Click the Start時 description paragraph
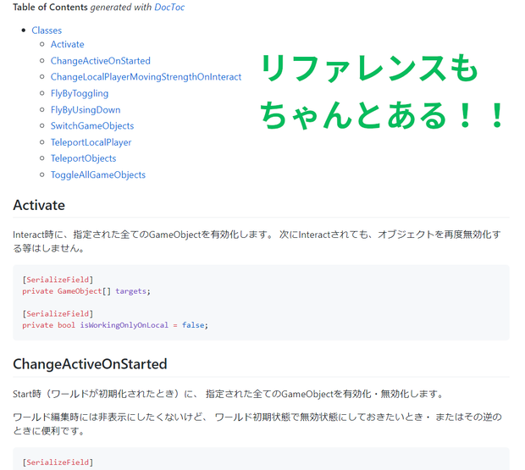This screenshot has height=470, width=525. pyautogui.click(x=229, y=394)
